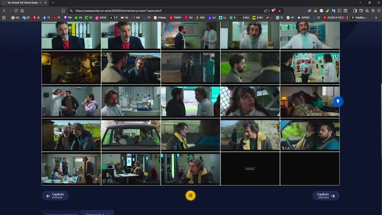Open the GG Google bookmark
This screenshot has width=382, height=215.
(15, 18)
